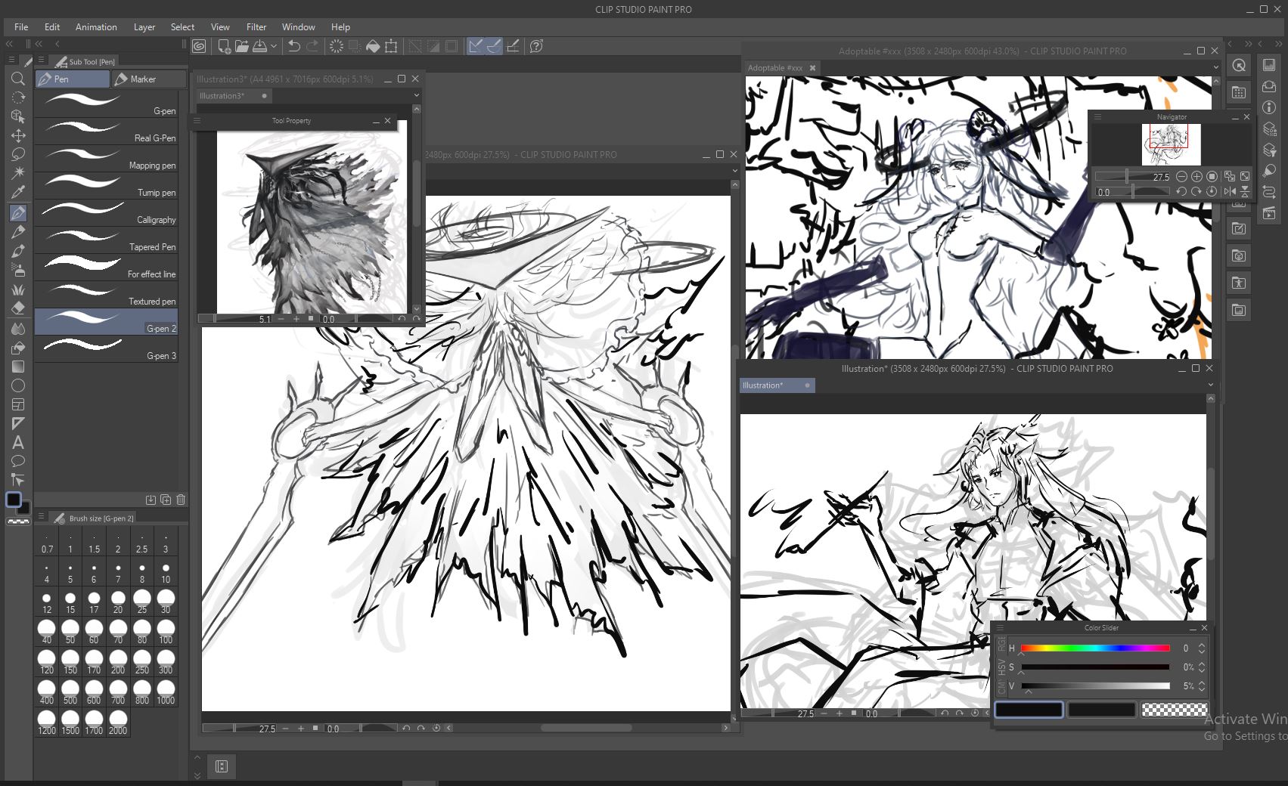Collapse the left palette dock
The image size is (1288, 786).
[10, 44]
